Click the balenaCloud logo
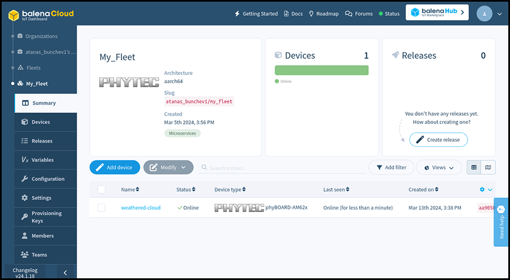The width and height of the screenshot is (510, 280). (x=41, y=15)
